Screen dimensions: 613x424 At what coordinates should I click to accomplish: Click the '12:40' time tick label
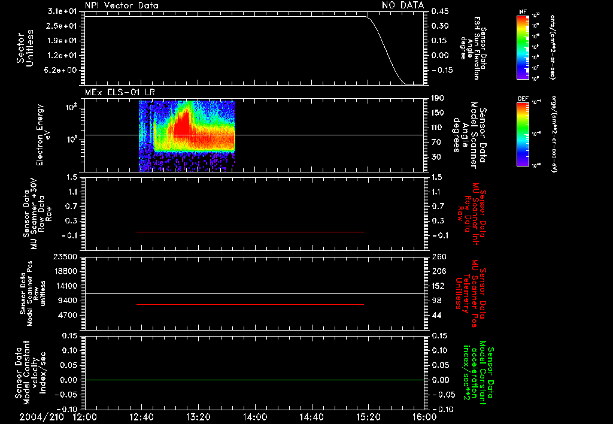click(141, 417)
